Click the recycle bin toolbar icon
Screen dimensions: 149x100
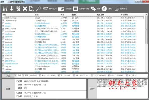[18, 9]
